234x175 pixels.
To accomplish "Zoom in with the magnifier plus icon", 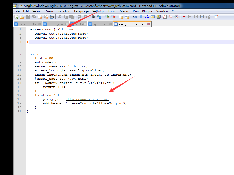I will pos(107,17).
